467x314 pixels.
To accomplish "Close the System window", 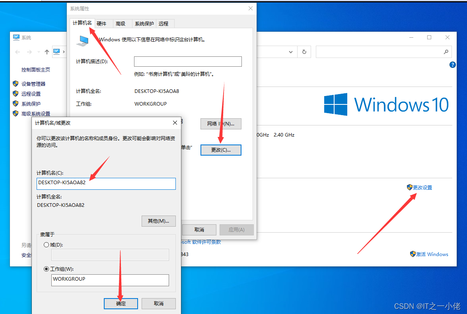I will tap(448, 37).
